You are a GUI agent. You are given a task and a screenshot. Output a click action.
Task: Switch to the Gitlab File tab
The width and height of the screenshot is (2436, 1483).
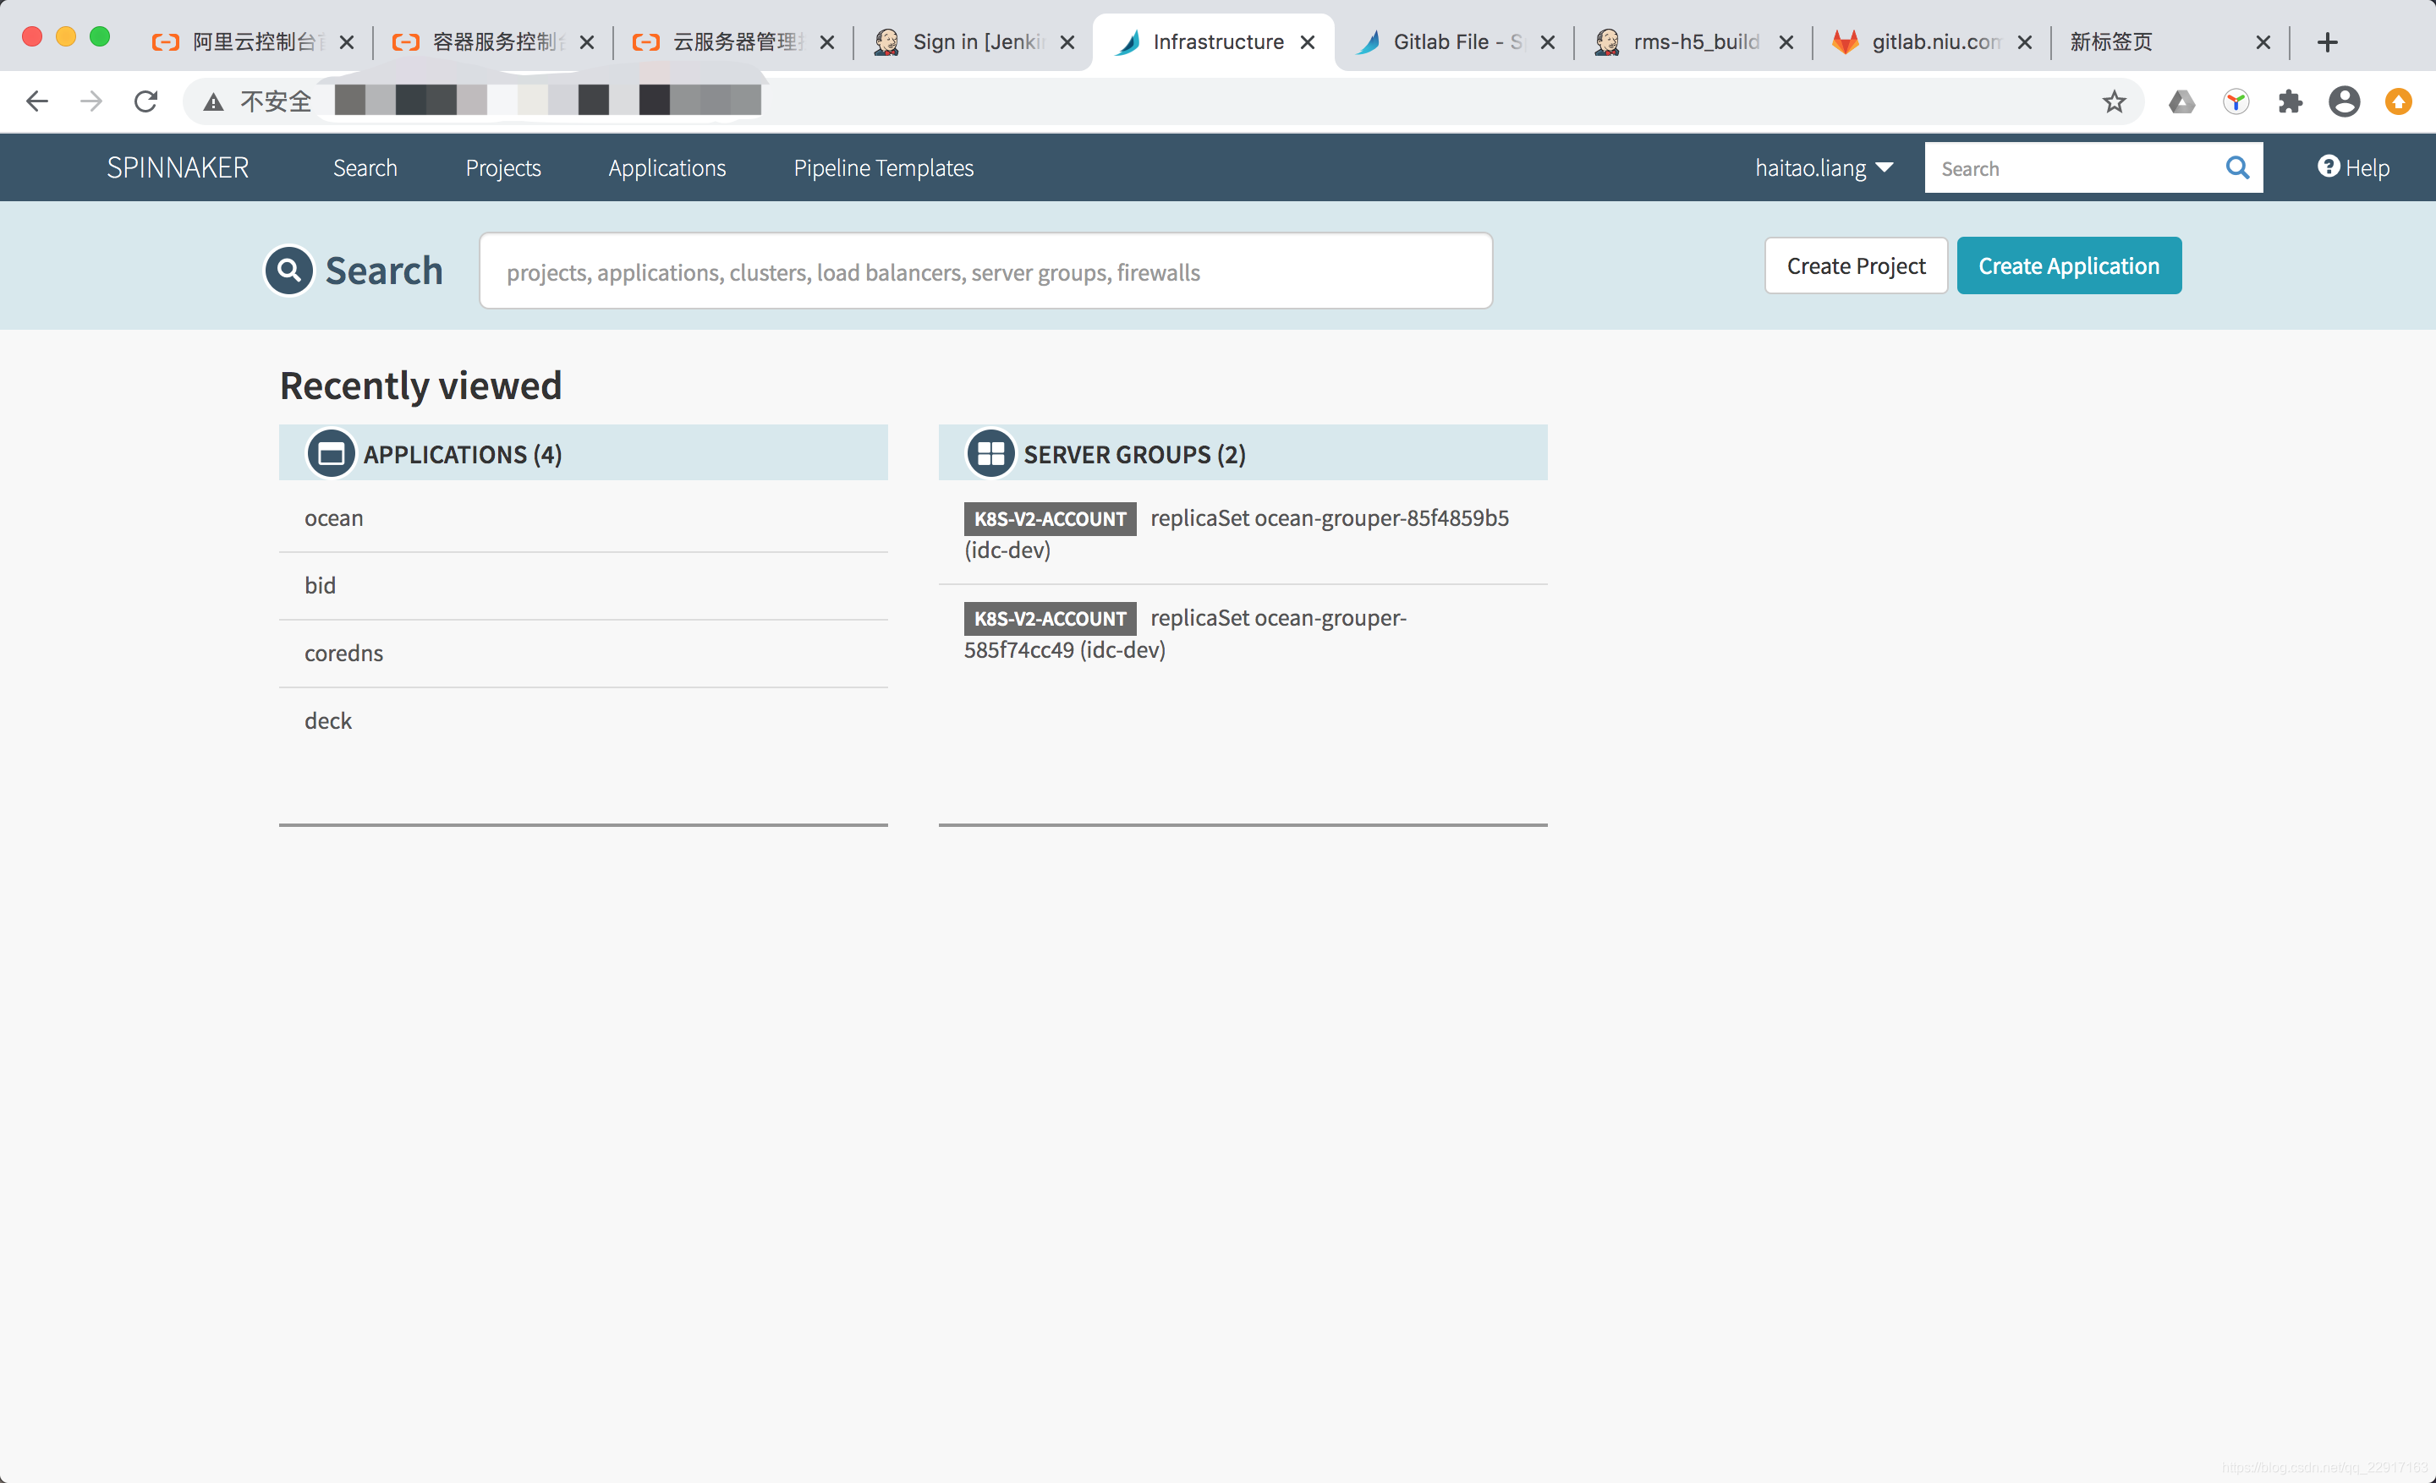1443,42
